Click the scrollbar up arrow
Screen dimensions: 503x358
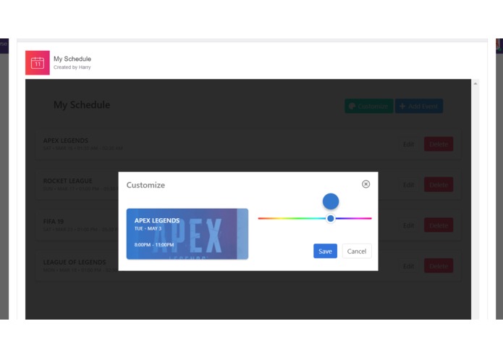coord(475,84)
